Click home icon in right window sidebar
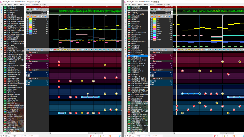 coord(125,7)
